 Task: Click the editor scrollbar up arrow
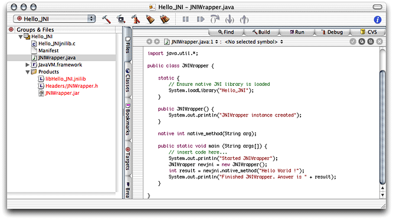[x=382, y=188]
